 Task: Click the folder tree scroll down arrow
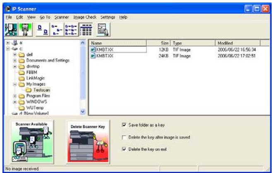point(83,112)
